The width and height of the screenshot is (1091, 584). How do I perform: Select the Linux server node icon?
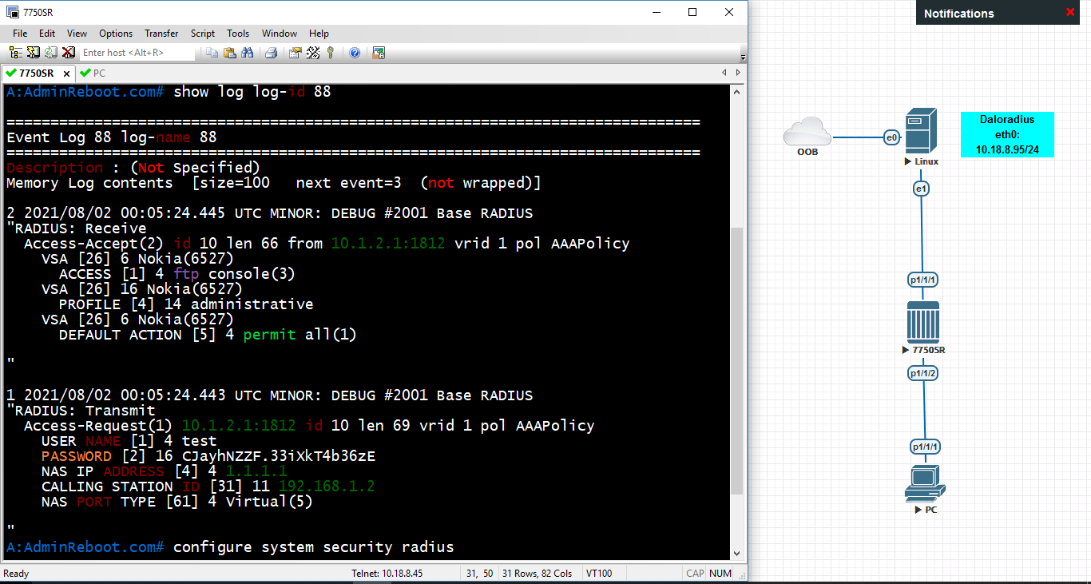921,130
